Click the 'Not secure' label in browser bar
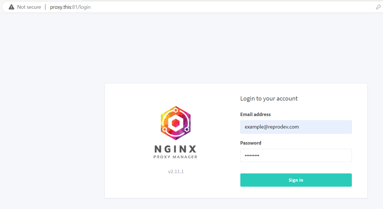 tap(29, 7)
